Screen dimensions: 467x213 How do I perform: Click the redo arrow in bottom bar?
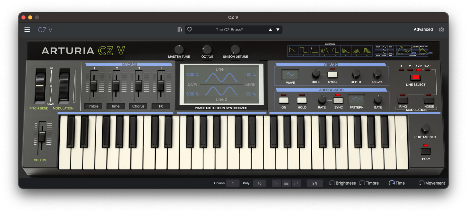[296, 183]
